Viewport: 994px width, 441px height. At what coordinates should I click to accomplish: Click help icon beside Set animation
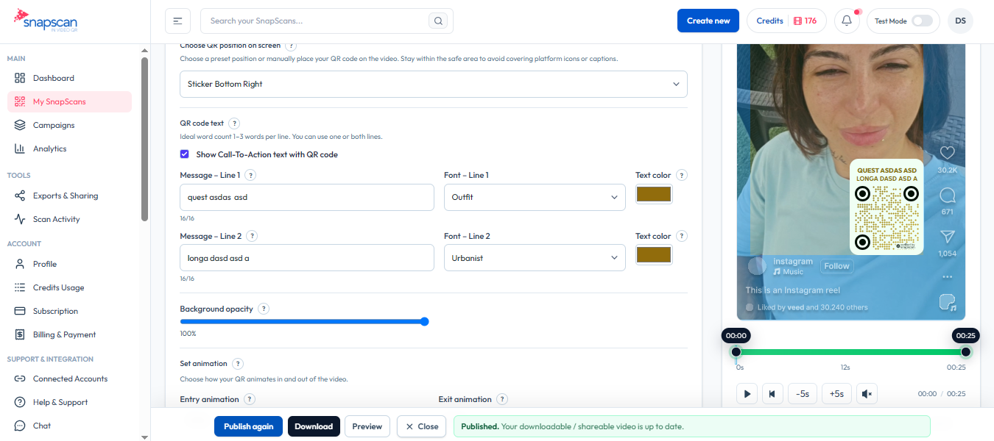coord(238,363)
